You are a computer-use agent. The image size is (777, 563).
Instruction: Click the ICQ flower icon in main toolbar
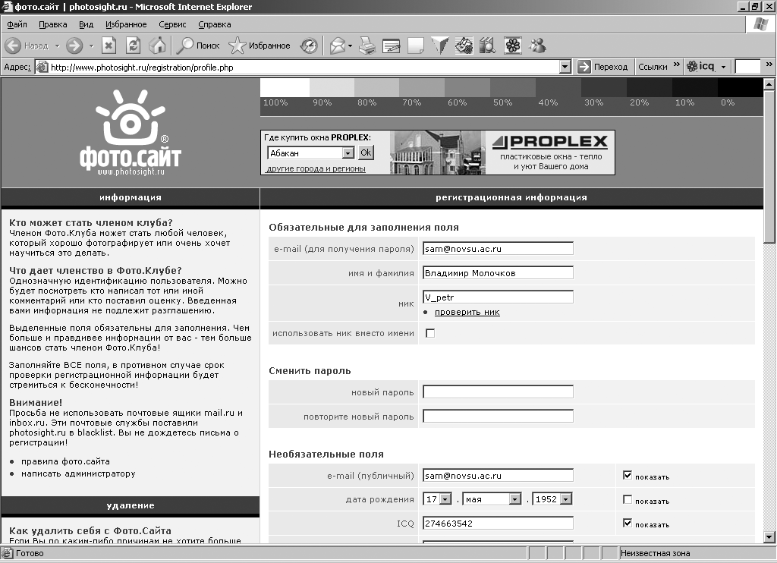pos(513,46)
